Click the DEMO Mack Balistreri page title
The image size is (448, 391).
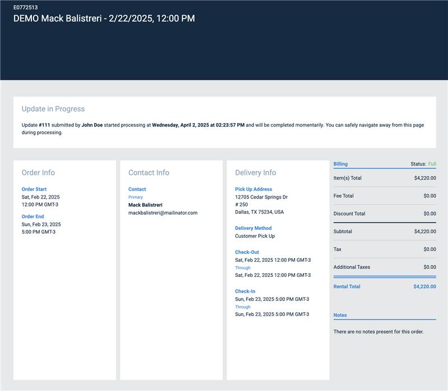tap(104, 18)
